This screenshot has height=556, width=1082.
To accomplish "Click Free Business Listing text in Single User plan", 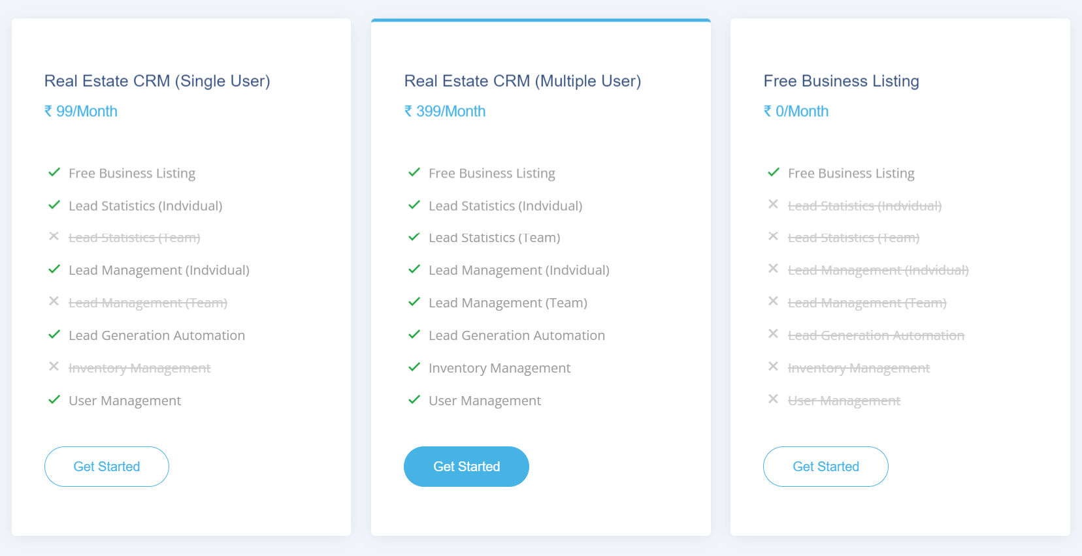I will click(132, 173).
